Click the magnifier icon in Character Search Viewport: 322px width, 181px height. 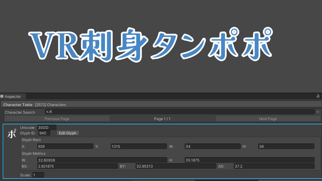47,112
